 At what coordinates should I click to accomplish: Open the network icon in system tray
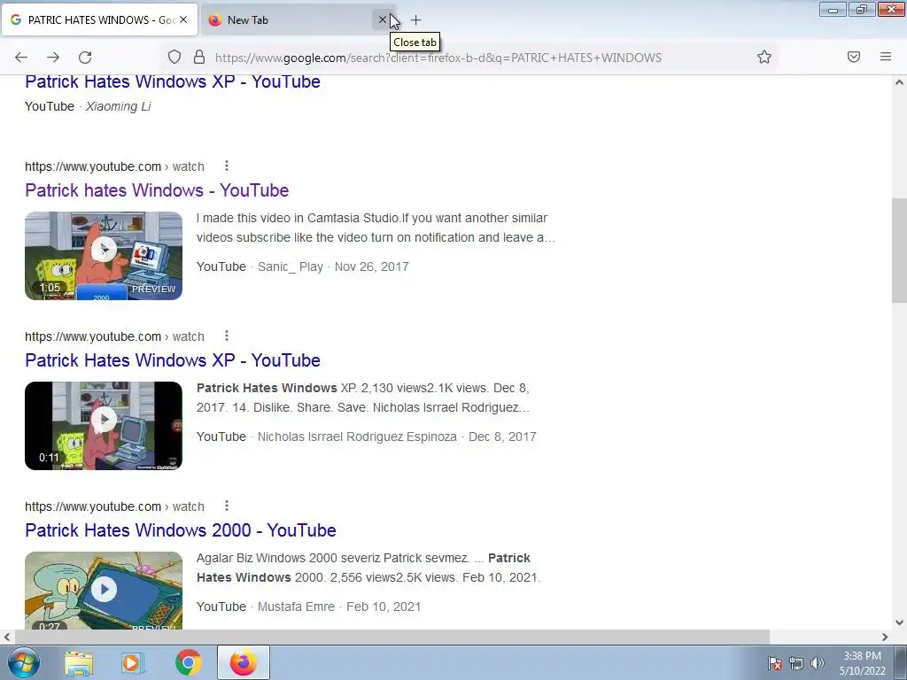tap(796, 663)
